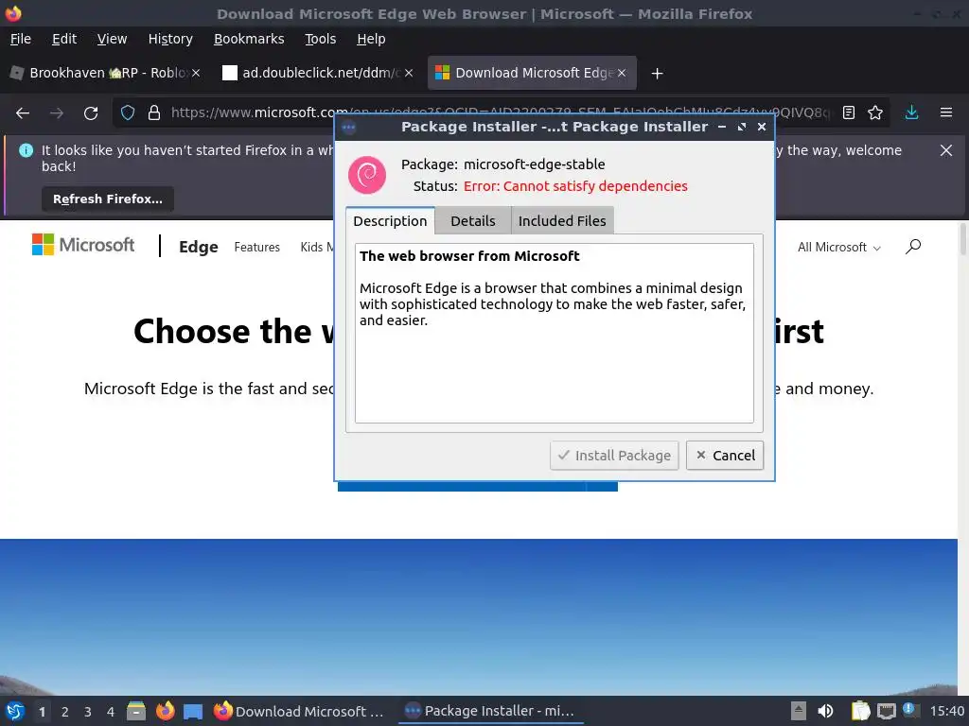Open the Edit menu
969x726 pixels.
point(64,39)
